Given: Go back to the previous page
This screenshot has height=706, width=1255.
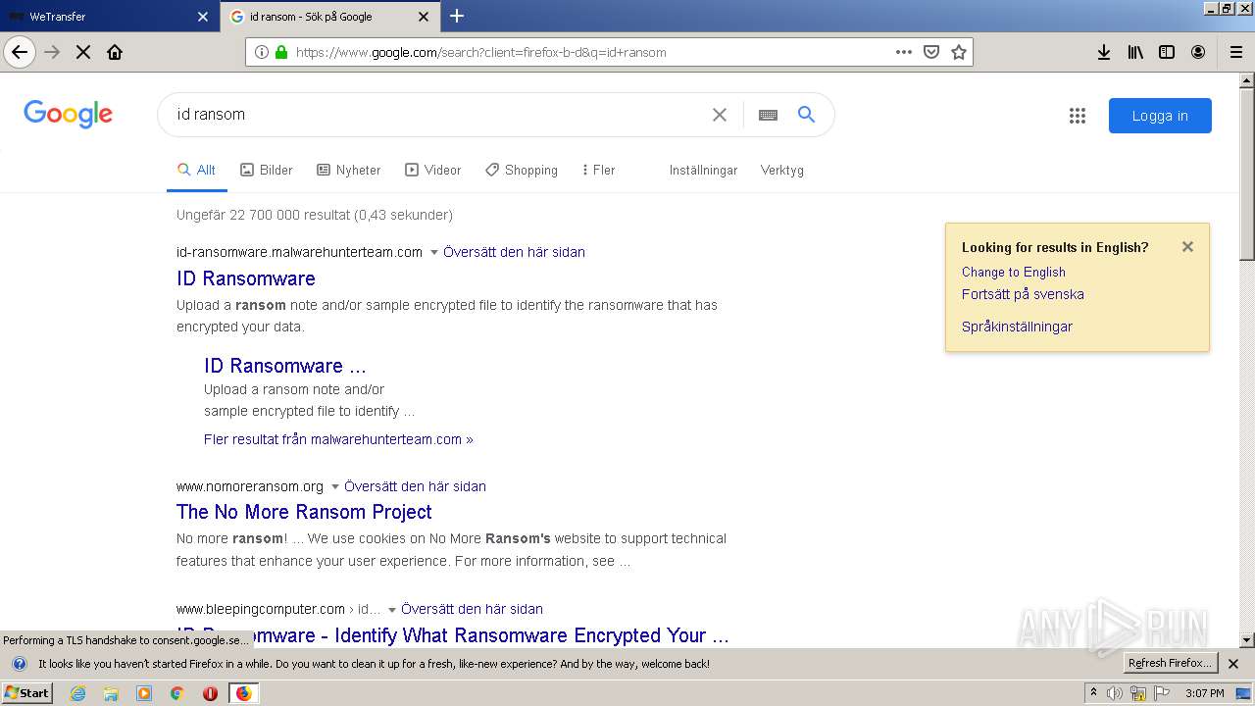Looking at the screenshot, I should click(20, 52).
